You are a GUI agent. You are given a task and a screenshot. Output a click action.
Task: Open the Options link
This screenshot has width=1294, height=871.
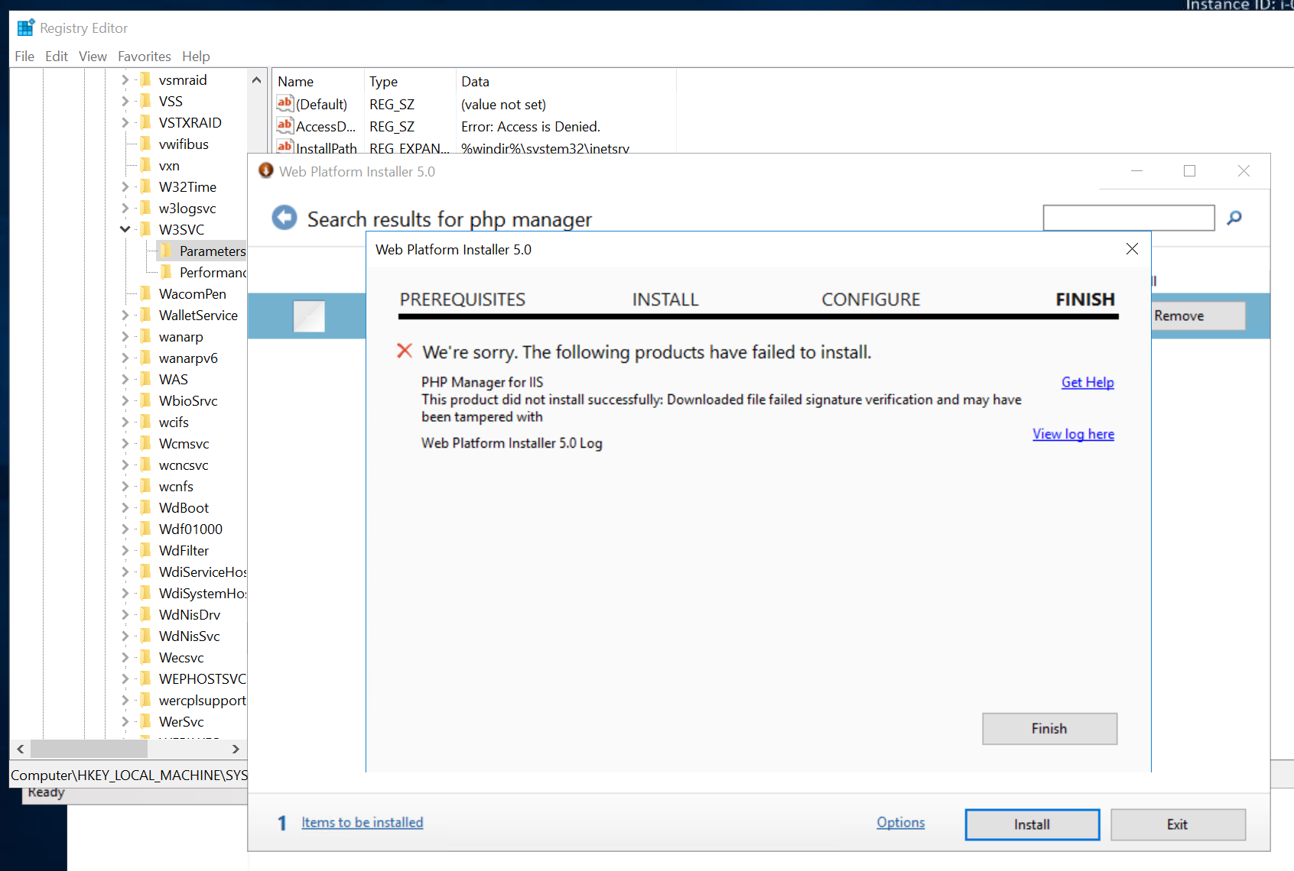pyautogui.click(x=900, y=822)
